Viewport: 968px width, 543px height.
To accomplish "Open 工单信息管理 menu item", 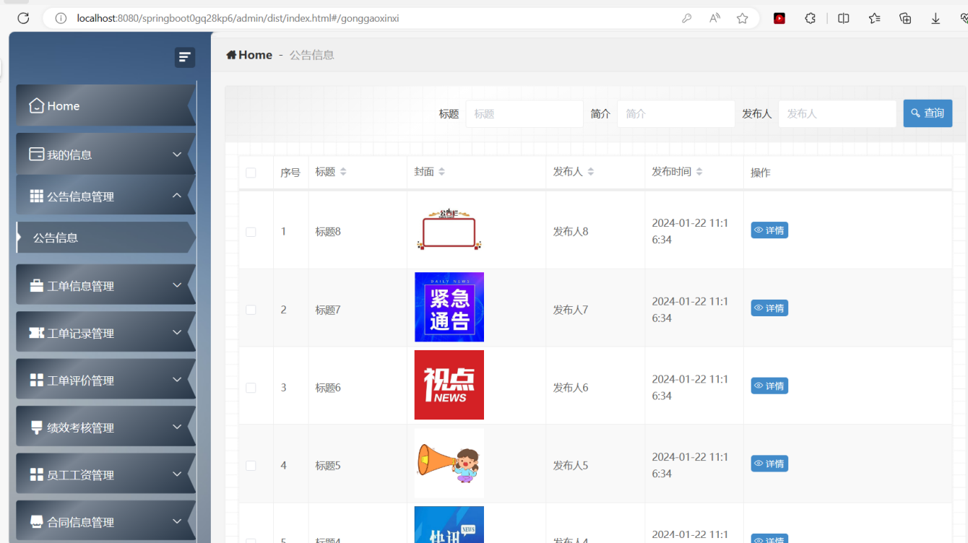I will pos(105,286).
